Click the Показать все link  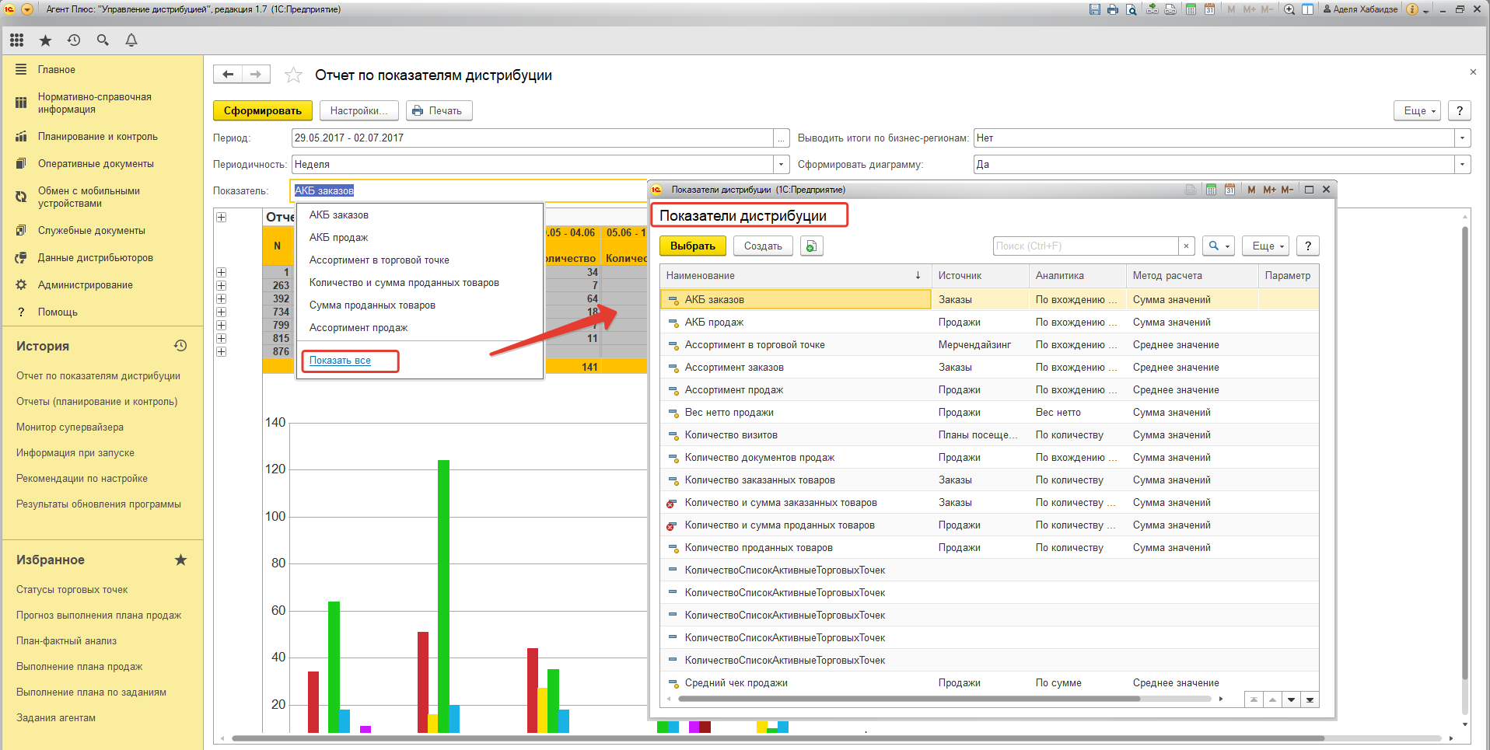click(340, 360)
